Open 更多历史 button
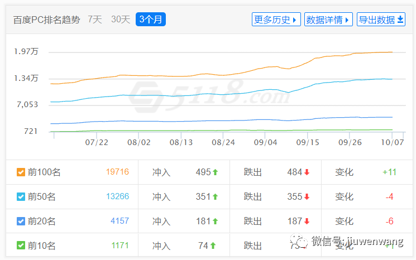Screen dimensions: 416x260 pyautogui.click(x=276, y=20)
